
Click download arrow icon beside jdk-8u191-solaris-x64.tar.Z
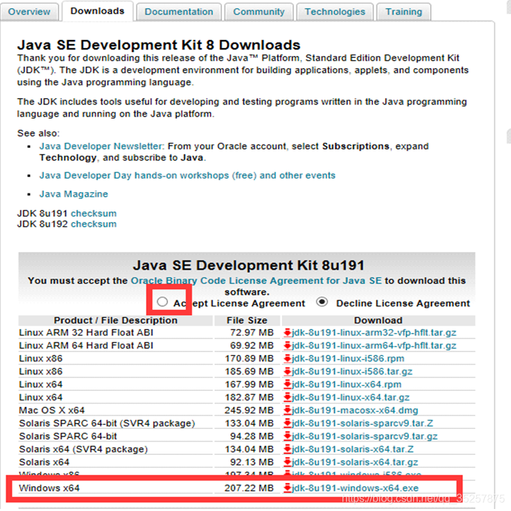click(x=287, y=450)
